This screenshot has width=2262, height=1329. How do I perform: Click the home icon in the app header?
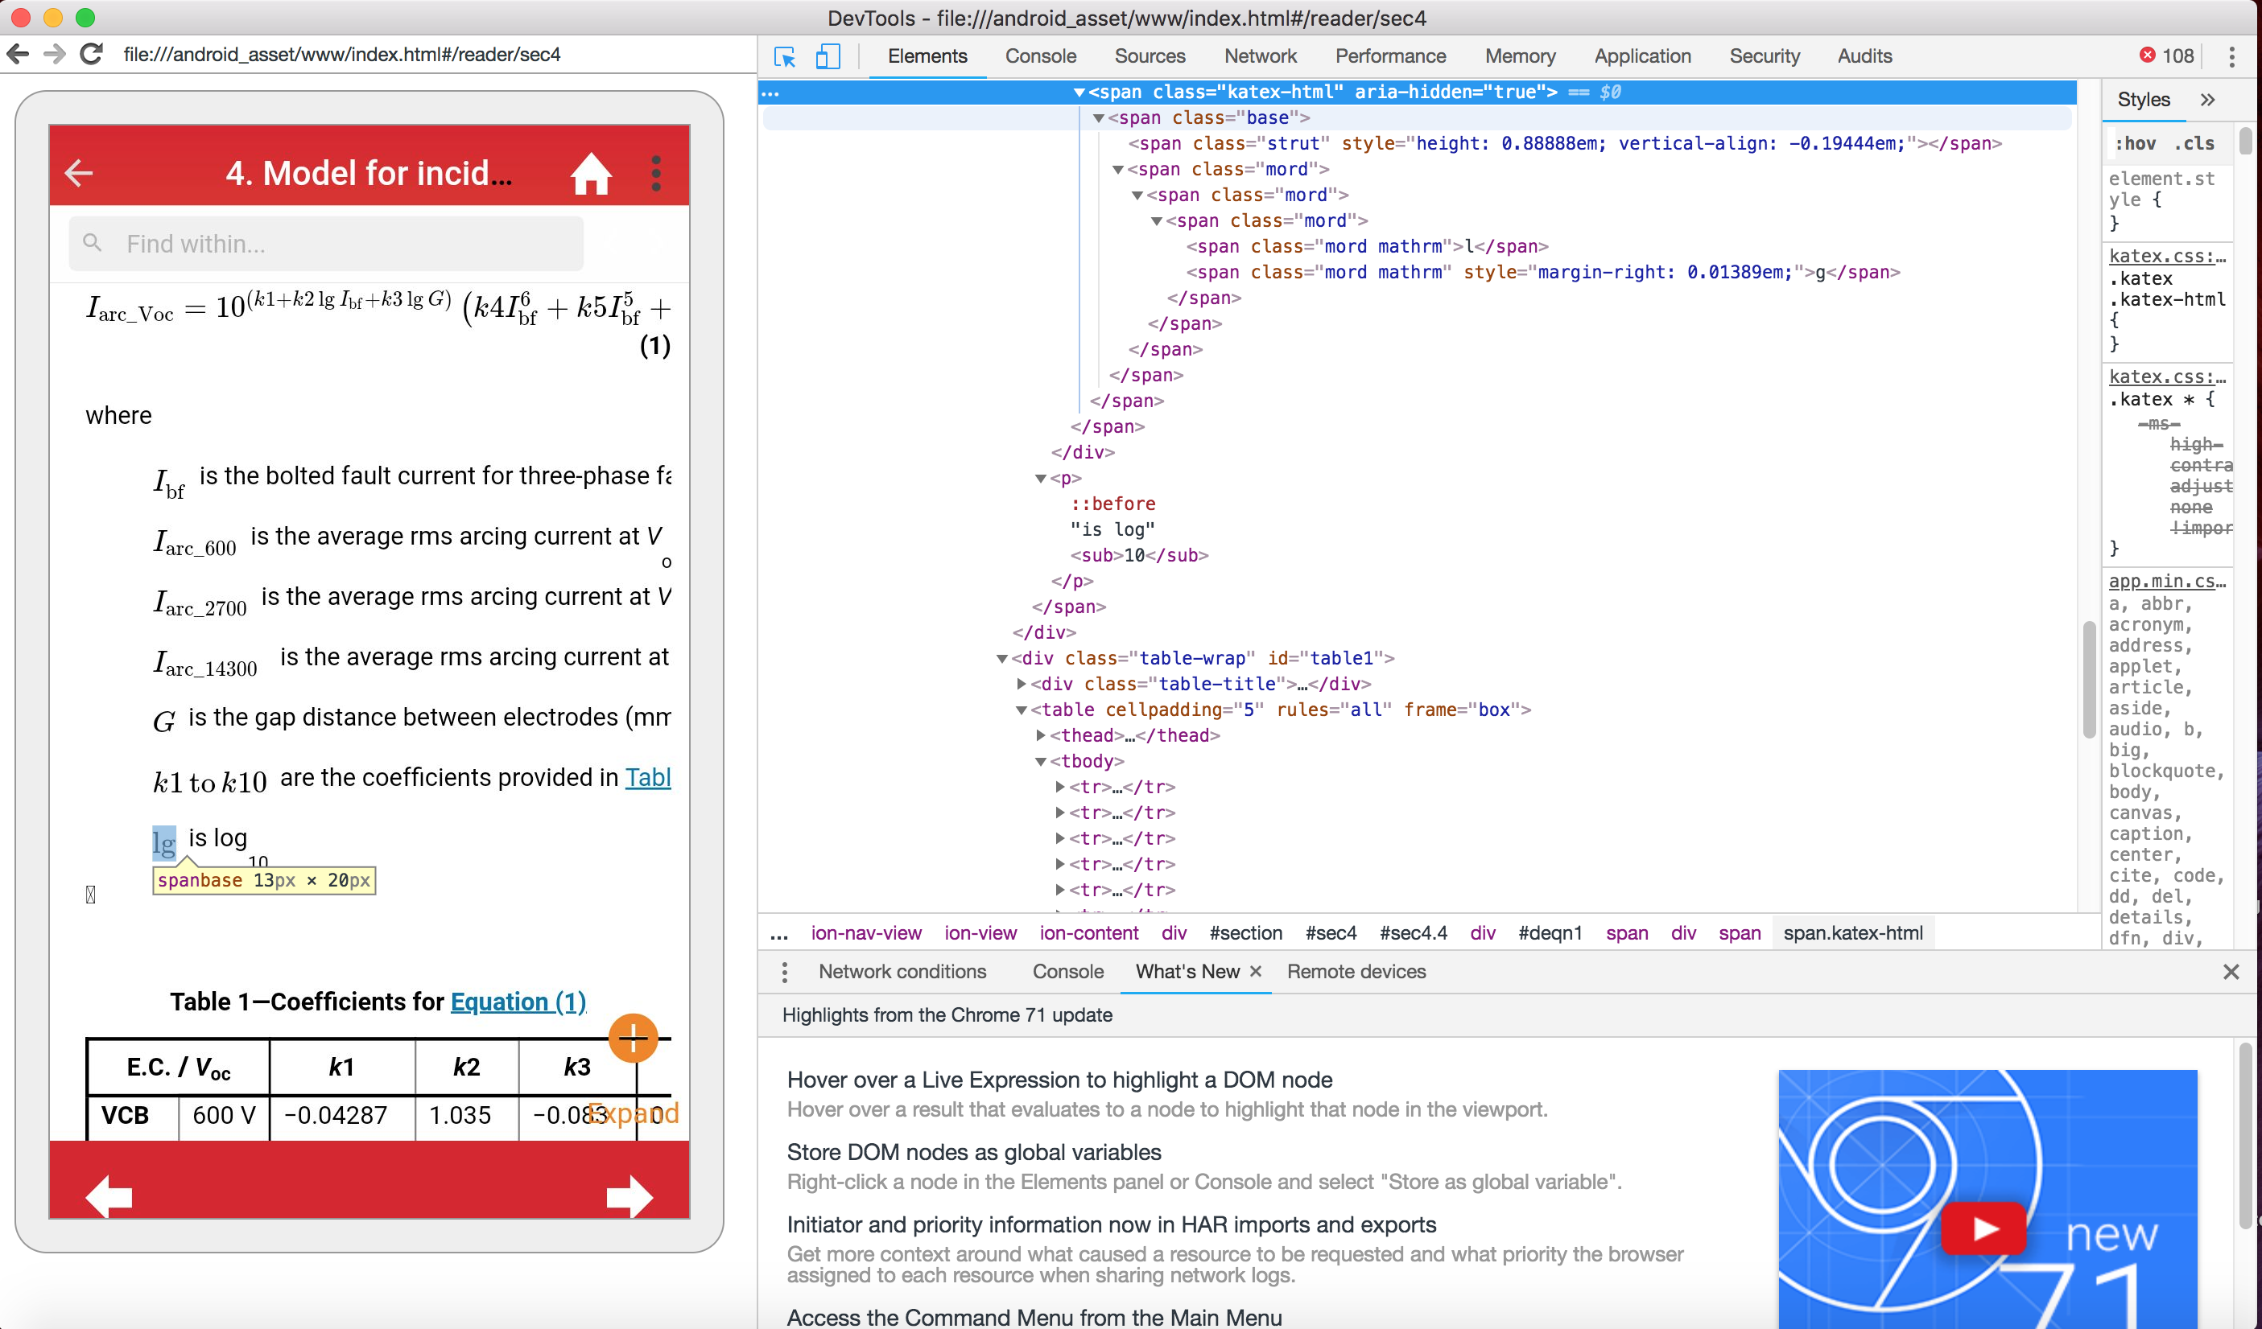(x=592, y=173)
